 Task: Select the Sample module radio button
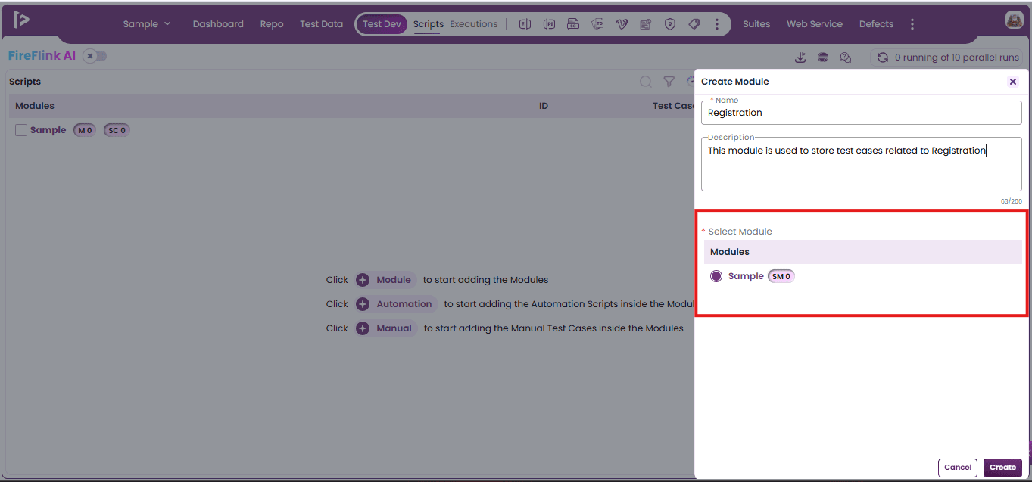click(x=716, y=276)
